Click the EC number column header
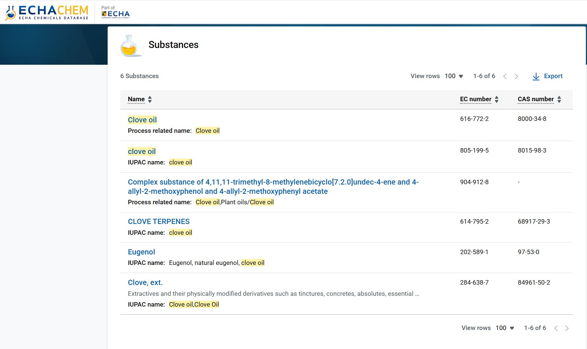Viewport: 587px width, 349px height. coord(476,99)
